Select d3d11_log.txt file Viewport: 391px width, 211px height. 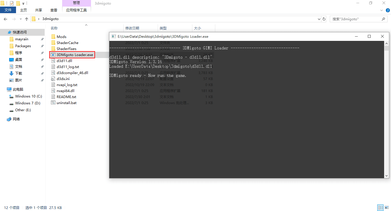coord(68,67)
